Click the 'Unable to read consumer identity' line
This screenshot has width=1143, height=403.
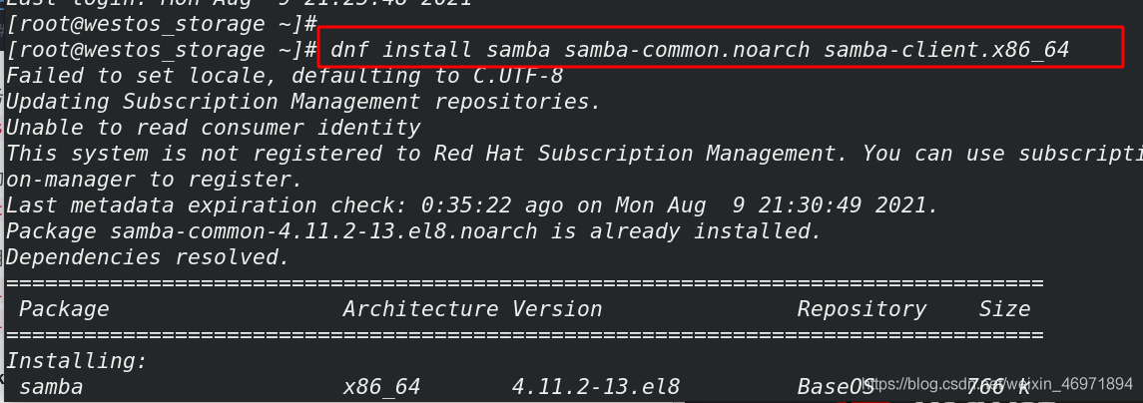point(214,128)
